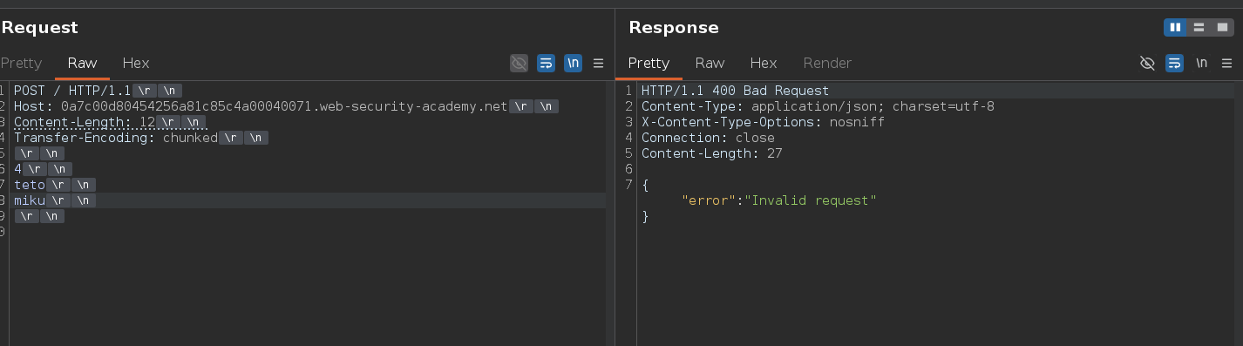This screenshot has height=346, width=1243.
Task: Select the Response Pretty tab
Action: 649,63
